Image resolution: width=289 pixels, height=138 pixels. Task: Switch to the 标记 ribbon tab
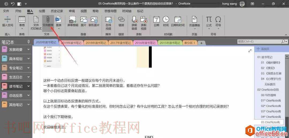point(140,11)
